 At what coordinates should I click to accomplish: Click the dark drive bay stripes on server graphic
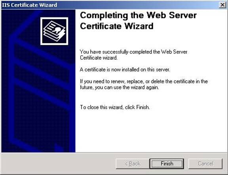tap(42, 76)
